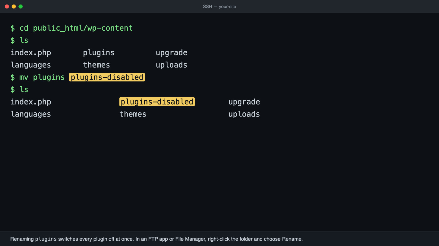439x246 pixels.
Task: Click highlighted 'plugins-disabled' in the final listing
Action: tap(157, 102)
